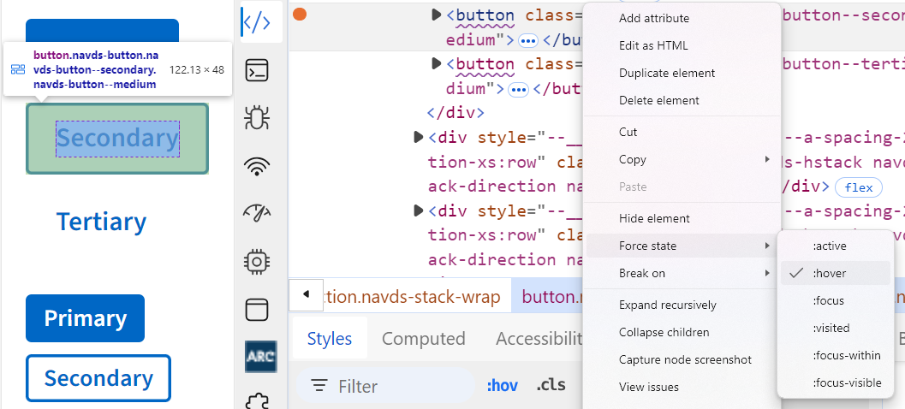Open the Application window icon
Screen dimensions: 905x409
[x=256, y=309]
